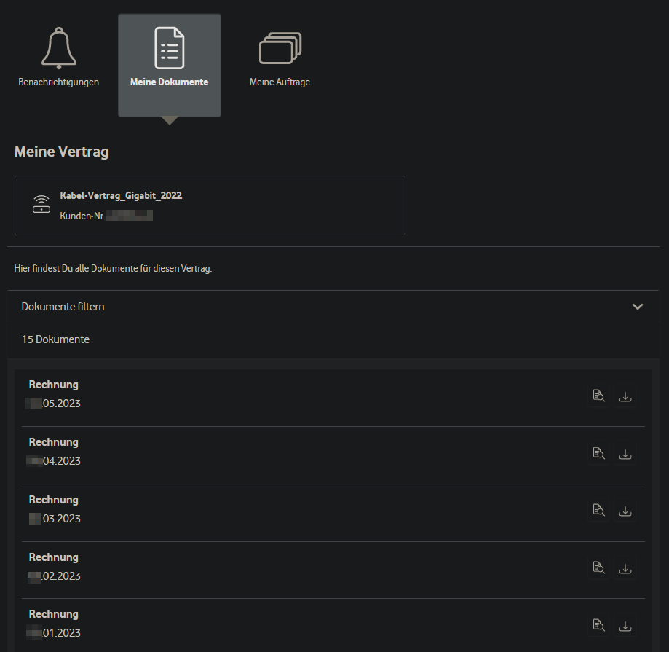This screenshot has height=652, width=669.
Task: Click the router icon in contract card
Action: click(x=41, y=204)
